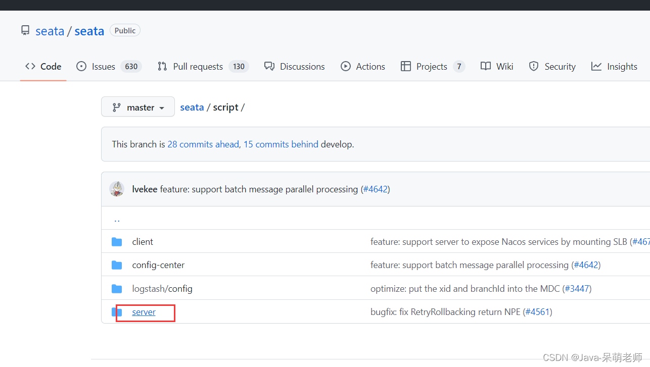
Task: Open the seata repository name link
Action: pos(89,31)
